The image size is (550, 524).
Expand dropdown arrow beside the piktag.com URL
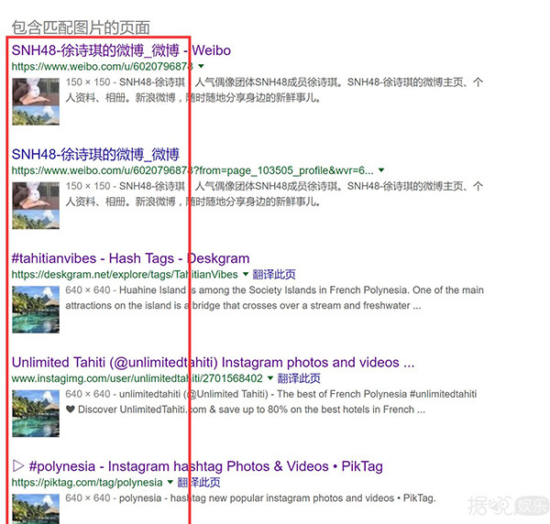170,482
